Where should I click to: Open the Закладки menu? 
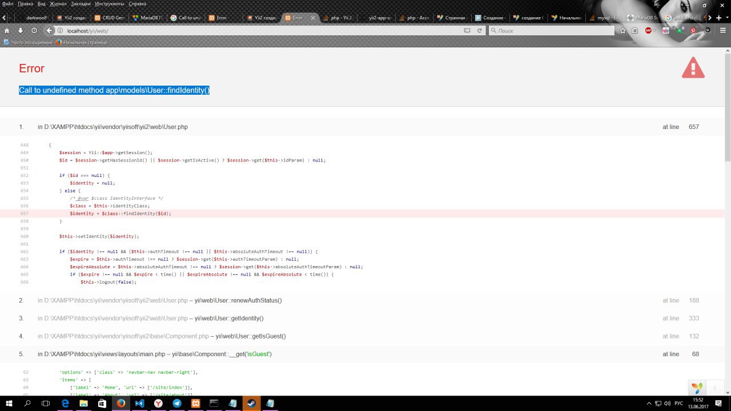tap(81, 3)
